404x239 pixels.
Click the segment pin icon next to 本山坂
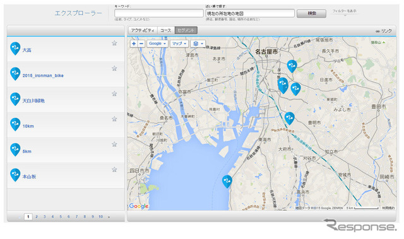(15, 175)
